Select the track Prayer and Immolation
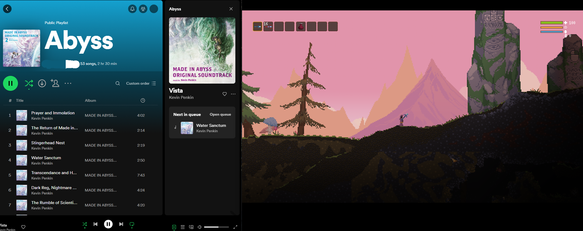This screenshot has width=583, height=231. (53, 113)
